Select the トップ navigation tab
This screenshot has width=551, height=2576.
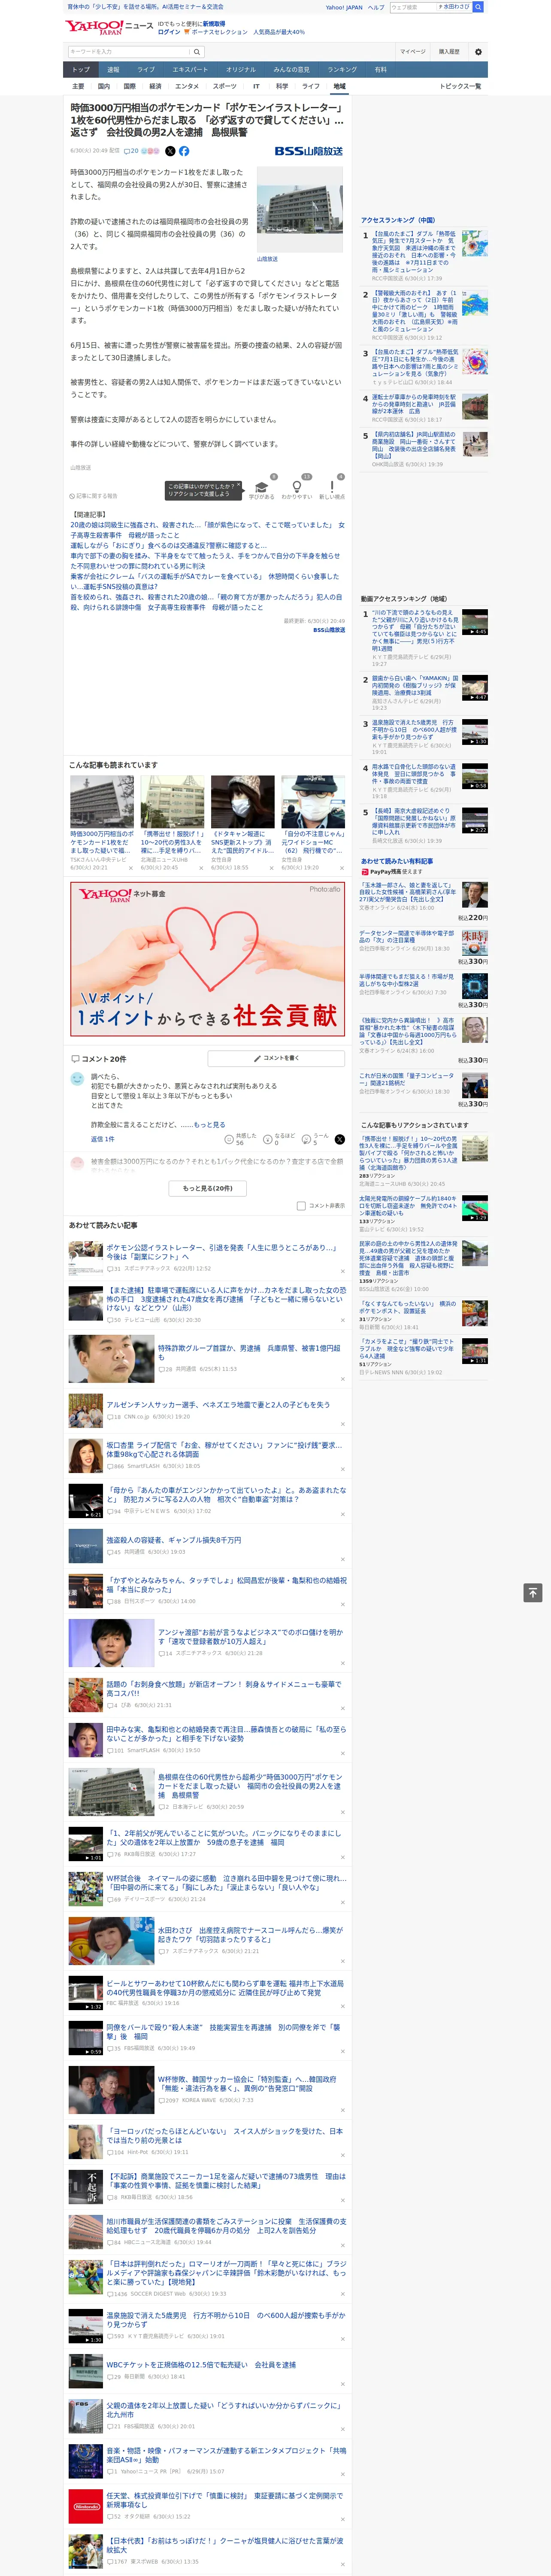[81, 70]
